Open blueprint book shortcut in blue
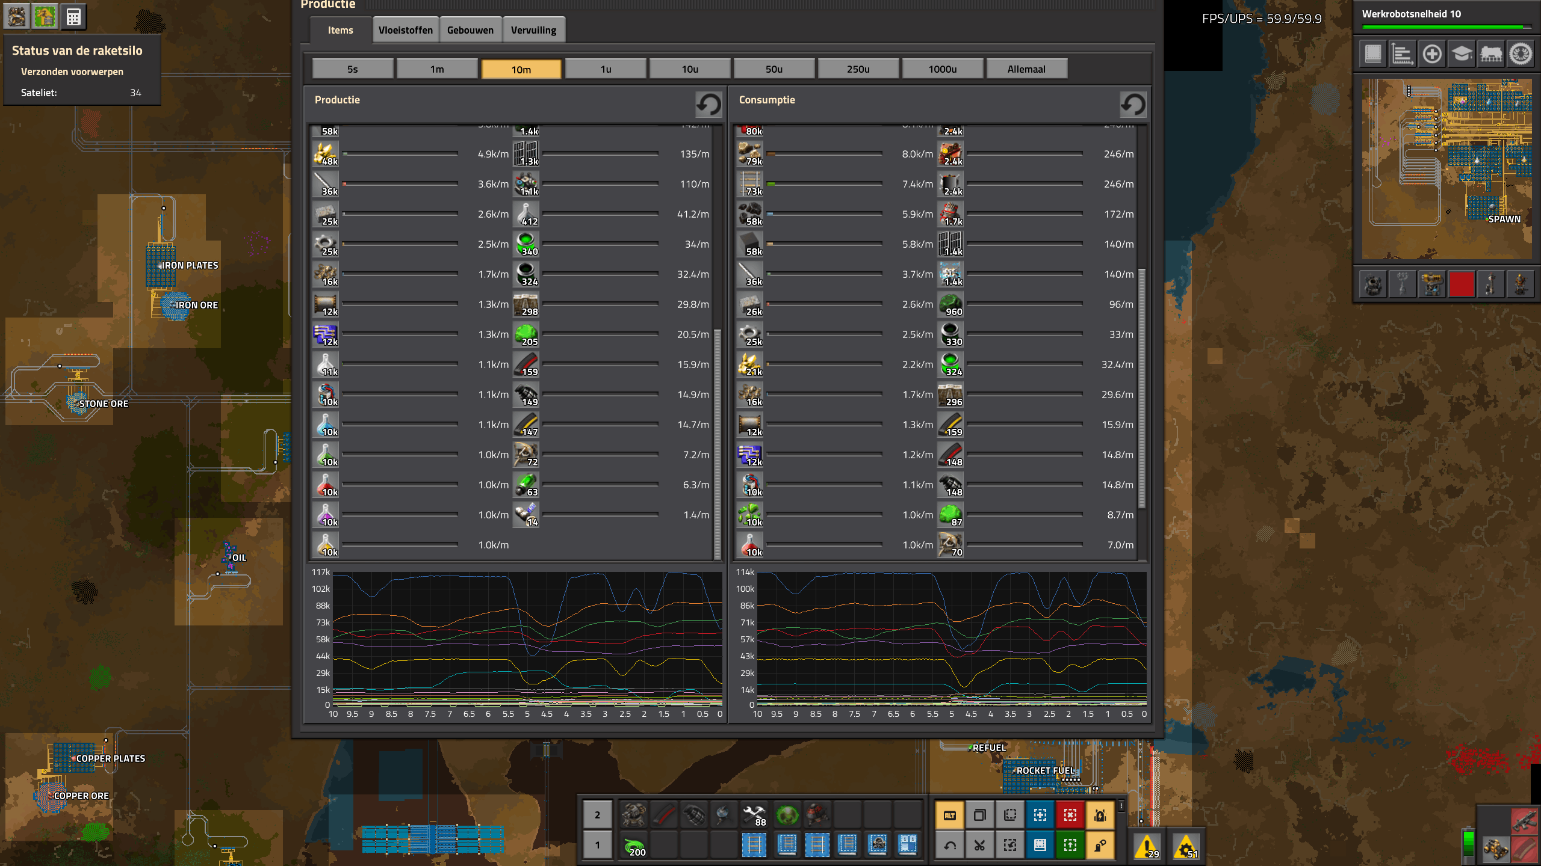 [x=1040, y=846]
